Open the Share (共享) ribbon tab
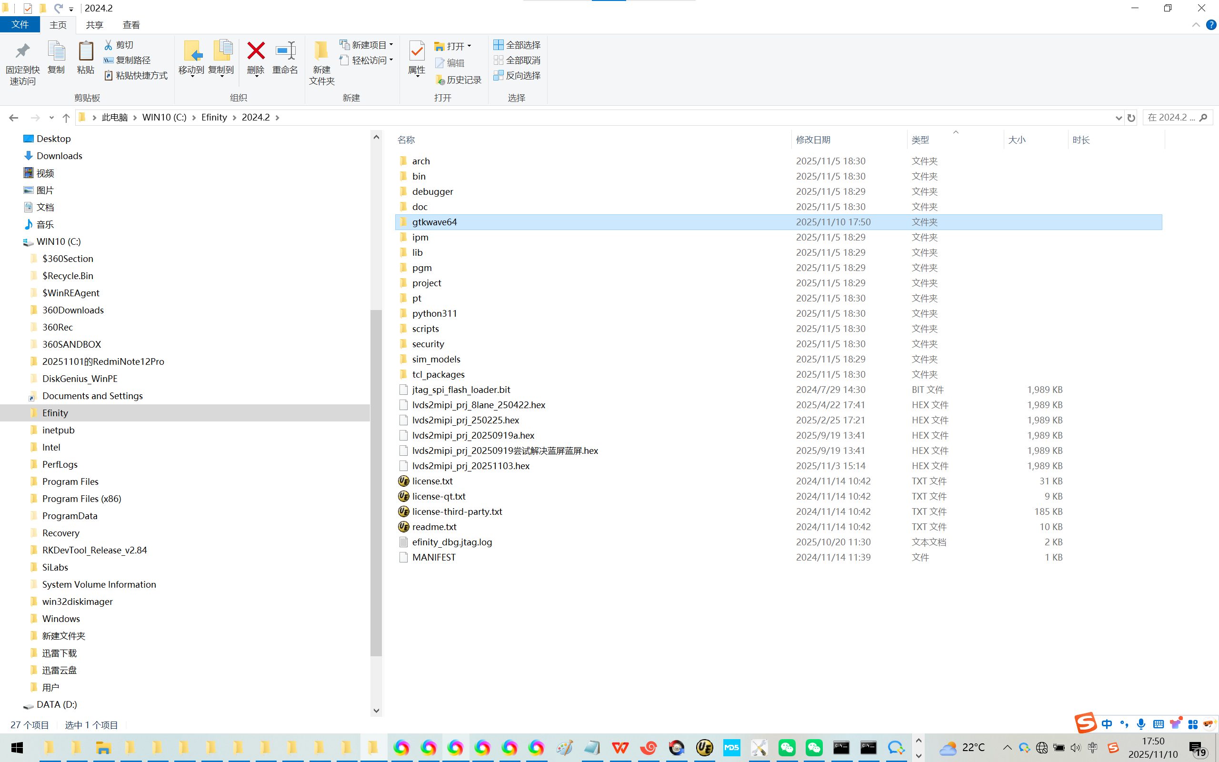Image resolution: width=1219 pixels, height=762 pixels. (94, 25)
